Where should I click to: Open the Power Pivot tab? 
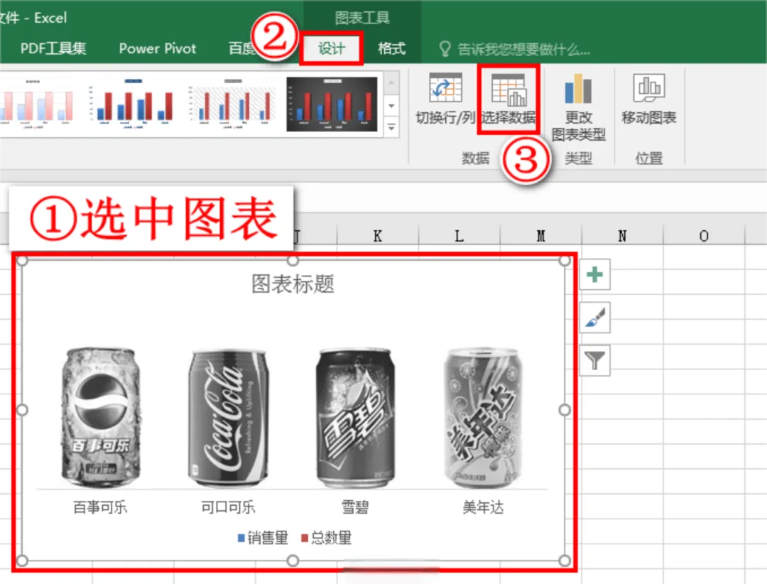click(158, 48)
